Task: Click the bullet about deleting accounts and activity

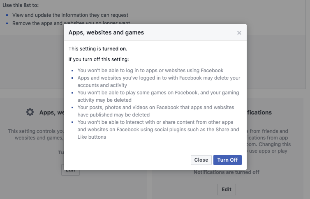Action: (x=159, y=81)
